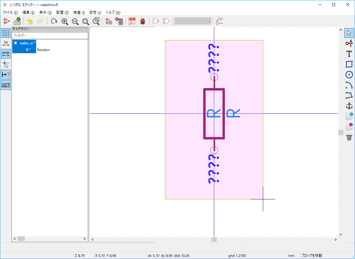The image size is (355, 259).
Task: Import a symbol drawing file
Action: (x=349, y=116)
